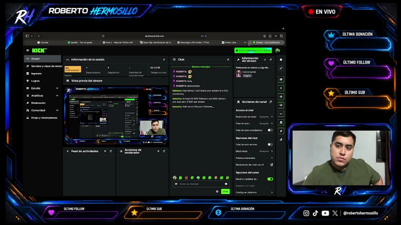Viewport: 401px width, 225px height.
Task: Open browser downloads icon
Action: 264,36
